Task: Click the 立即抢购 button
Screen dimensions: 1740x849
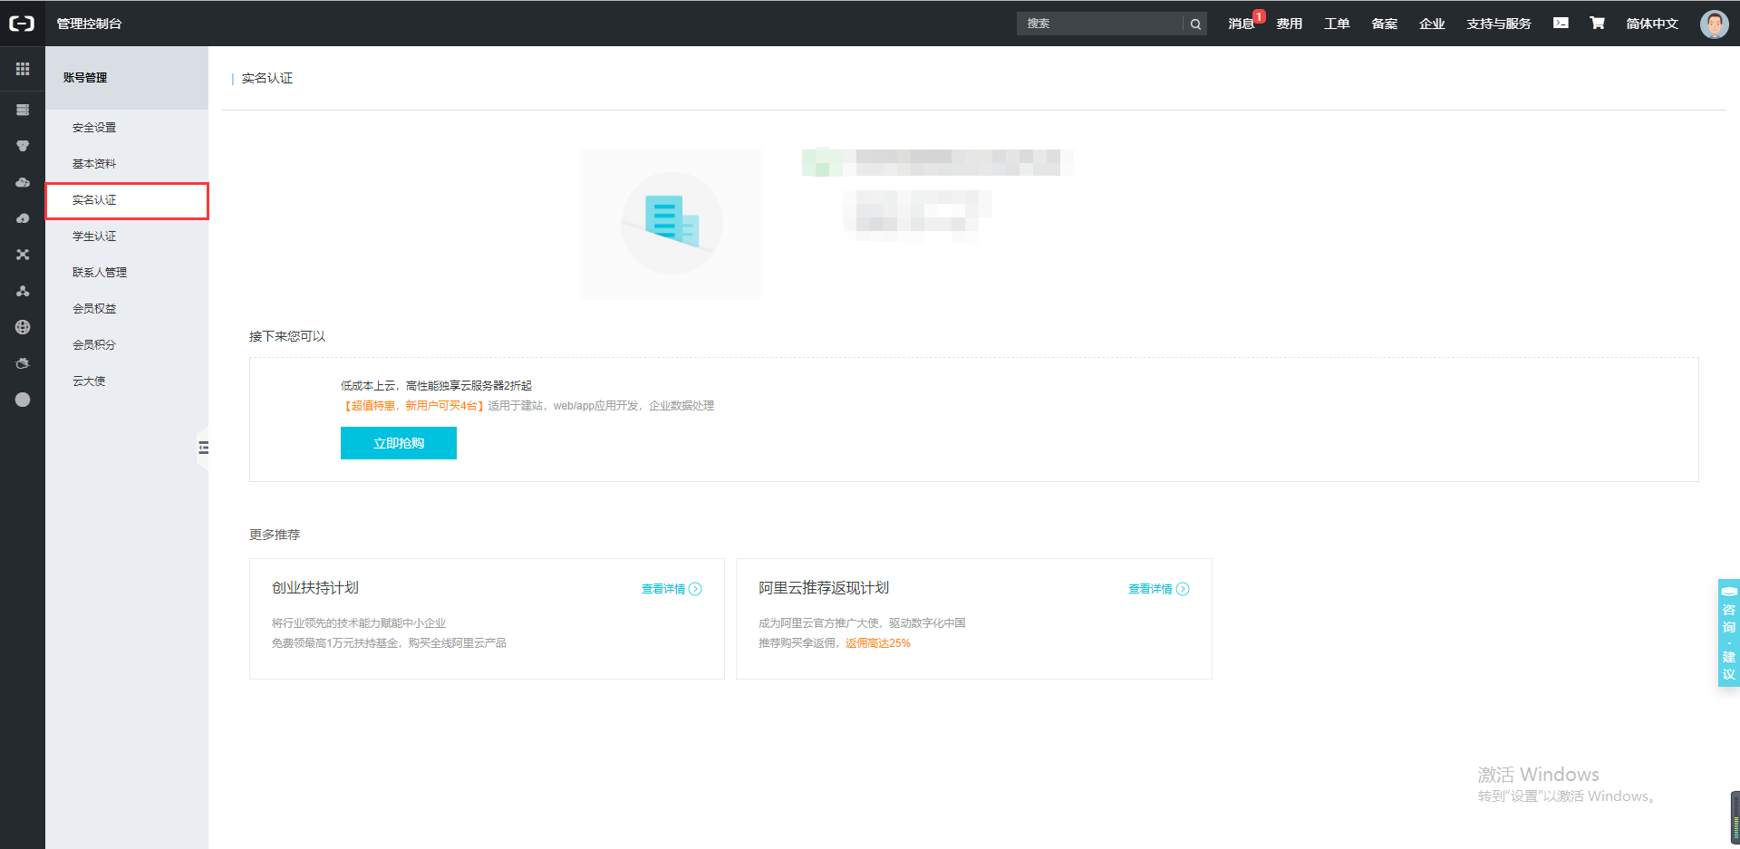Action: coord(399,443)
